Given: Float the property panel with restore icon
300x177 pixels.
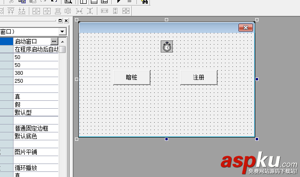Looking at the screenshot, I should 60,20.
